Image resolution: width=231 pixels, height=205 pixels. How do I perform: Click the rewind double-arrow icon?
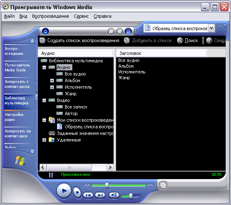click(87, 185)
